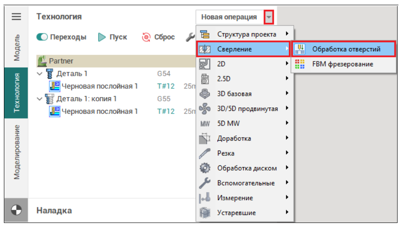Click the 3D базовая icon
401x226 pixels.
click(205, 94)
